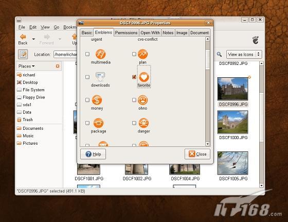
Task: Open Pictures bookmark in Places sidebar
Action: click(27, 143)
